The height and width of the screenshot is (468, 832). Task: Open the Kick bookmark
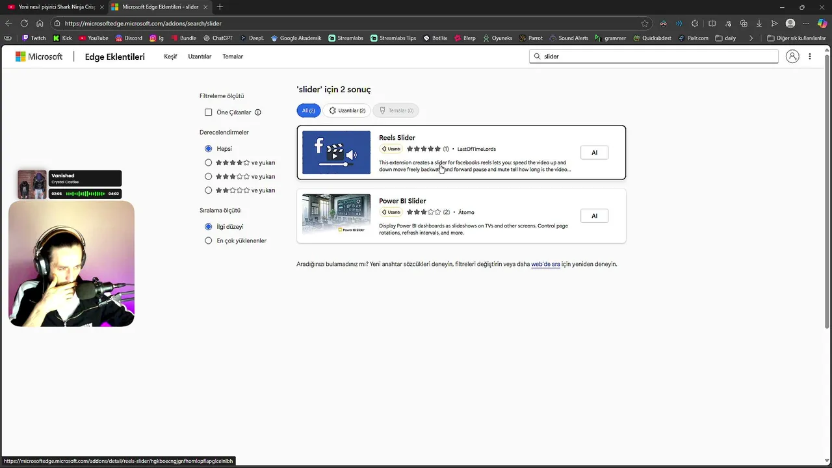coord(62,38)
